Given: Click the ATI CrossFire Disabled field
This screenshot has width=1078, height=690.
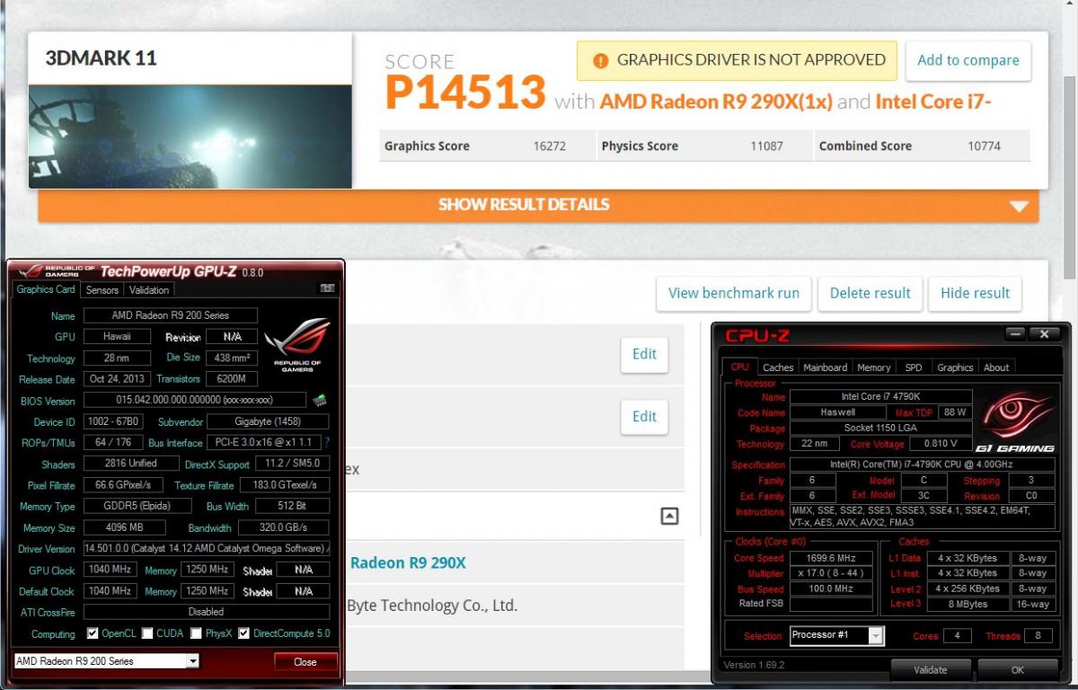Looking at the screenshot, I should tap(206, 612).
